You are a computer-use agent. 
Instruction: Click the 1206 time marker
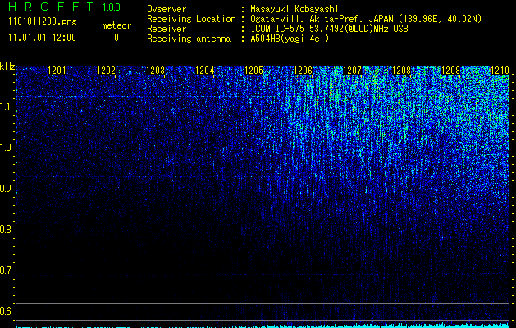click(303, 71)
